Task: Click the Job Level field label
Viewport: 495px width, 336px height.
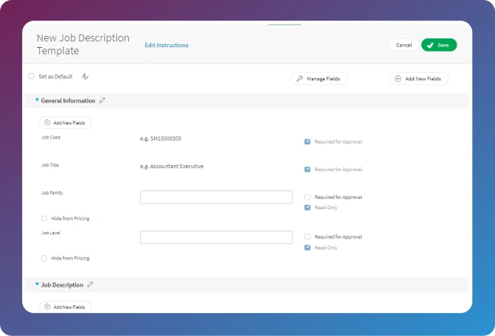Action: pos(51,233)
